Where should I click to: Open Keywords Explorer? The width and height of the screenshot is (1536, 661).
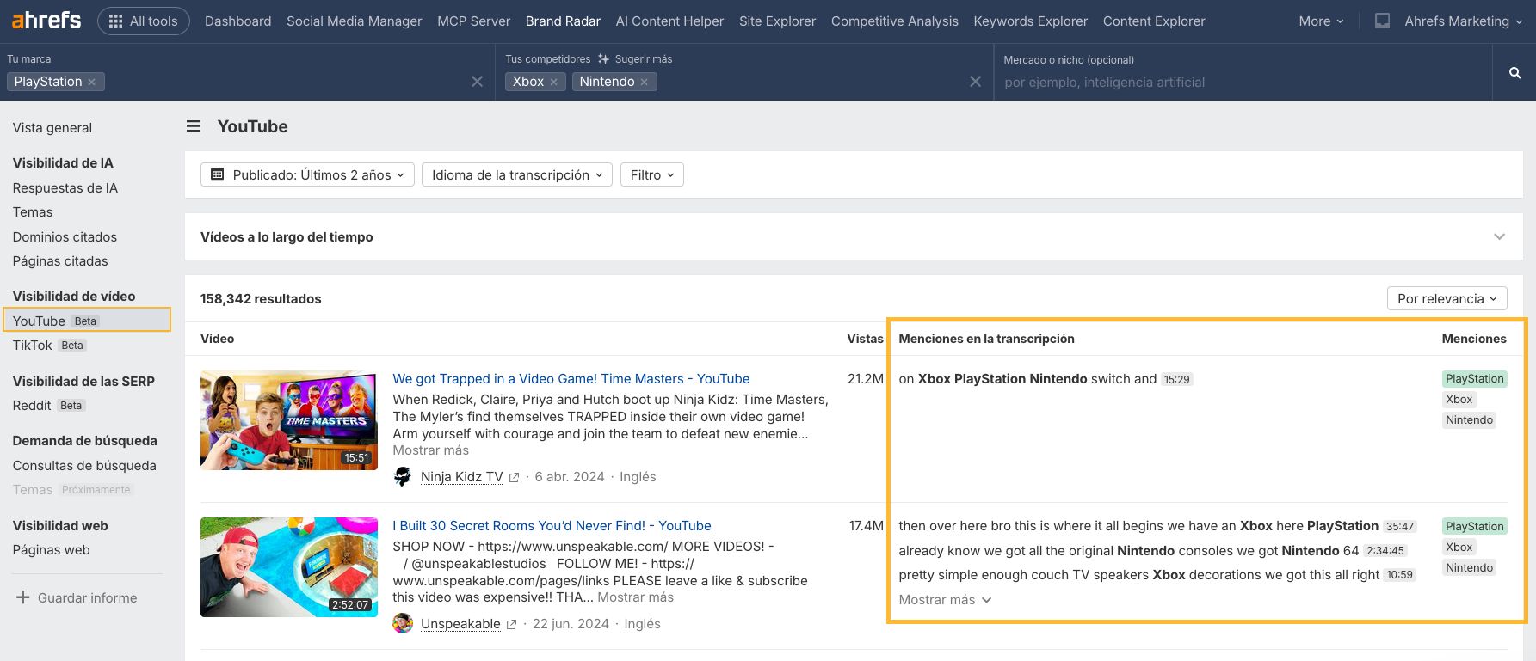point(1031,21)
